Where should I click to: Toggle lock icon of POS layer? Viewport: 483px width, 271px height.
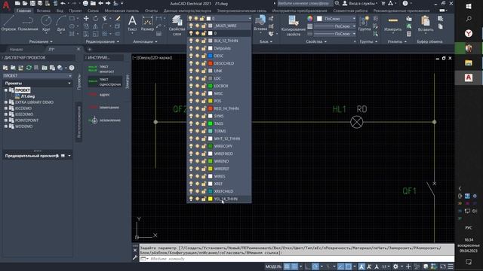pyautogui.click(x=204, y=101)
